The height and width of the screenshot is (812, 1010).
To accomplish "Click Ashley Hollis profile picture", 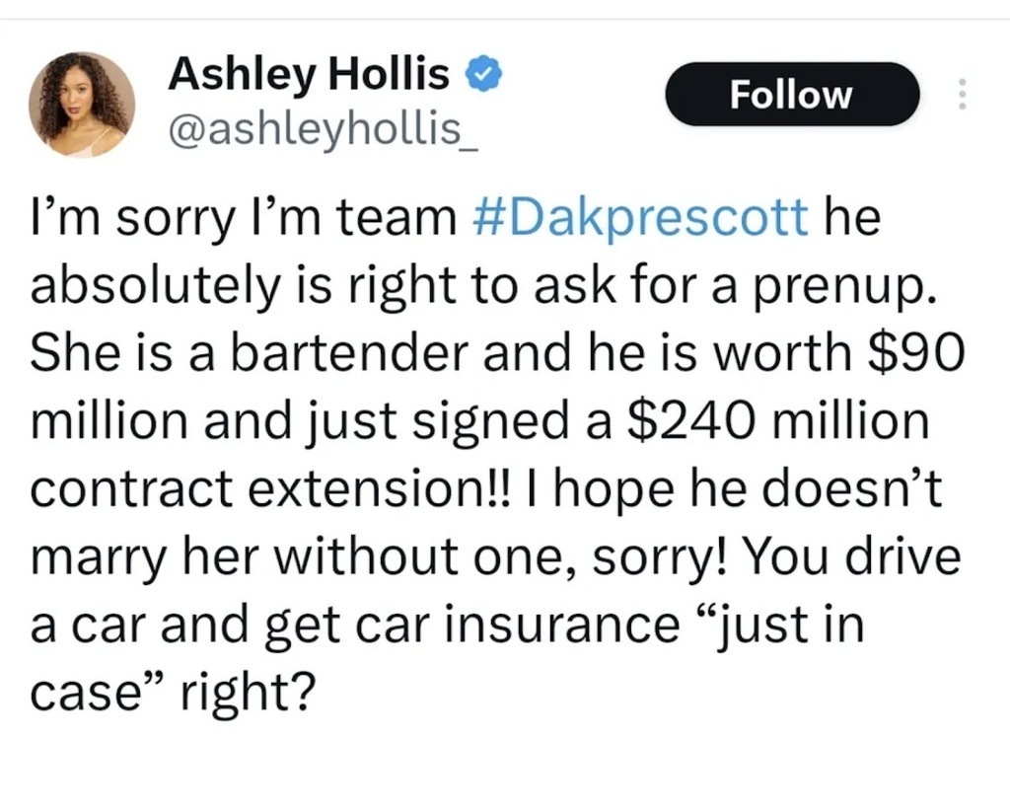I will (x=82, y=104).
